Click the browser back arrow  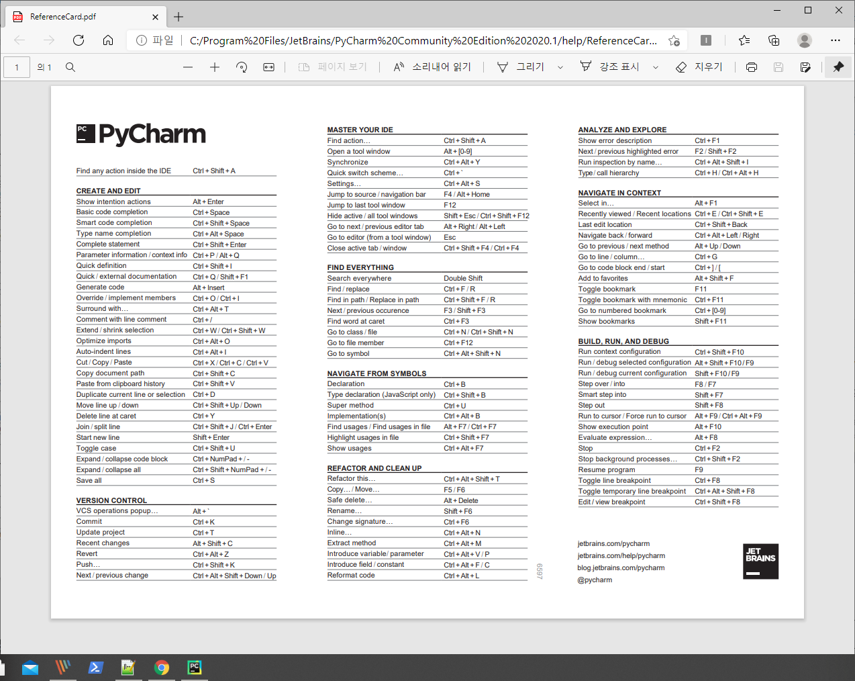coord(19,40)
